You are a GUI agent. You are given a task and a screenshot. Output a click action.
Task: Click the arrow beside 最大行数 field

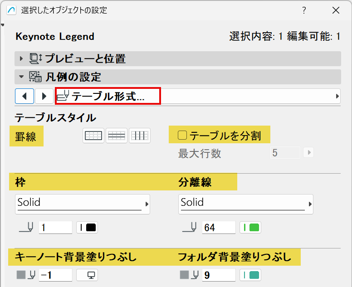[x=308, y=153]
